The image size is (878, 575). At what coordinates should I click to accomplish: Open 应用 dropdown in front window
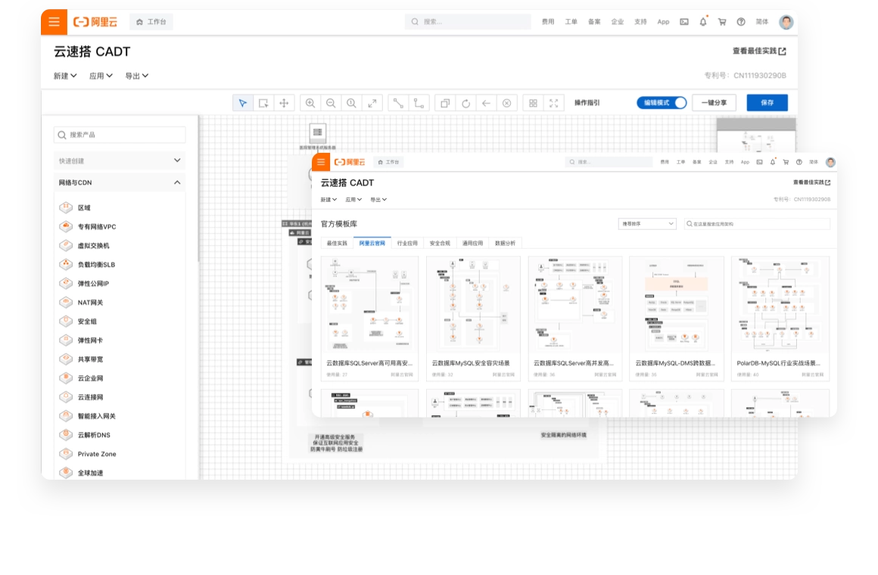tap(353, 199)
